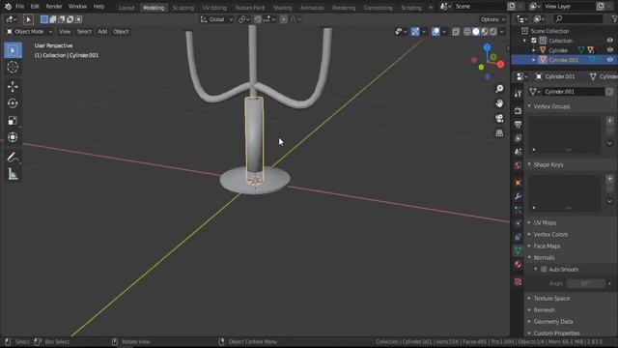Collapse the Vertex Groups panel

tap(529, 106)
